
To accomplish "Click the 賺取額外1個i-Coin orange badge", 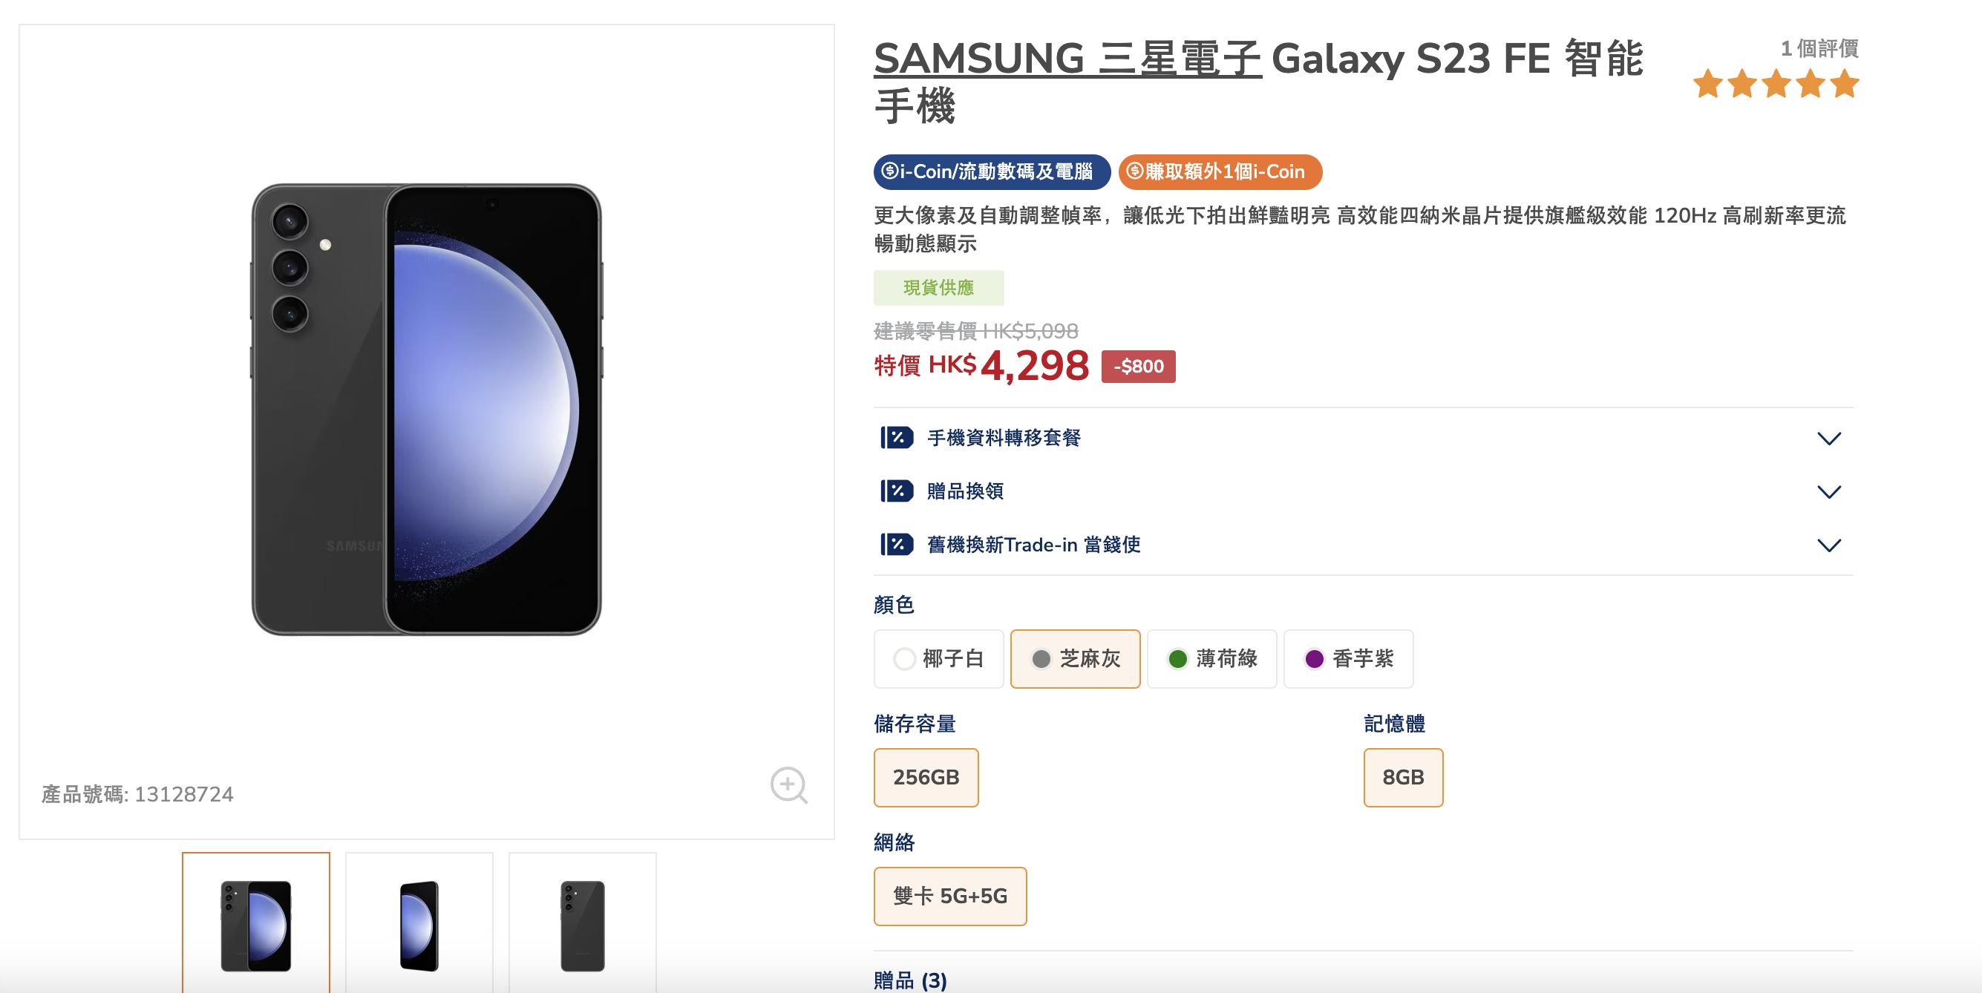I will 1220,171.
